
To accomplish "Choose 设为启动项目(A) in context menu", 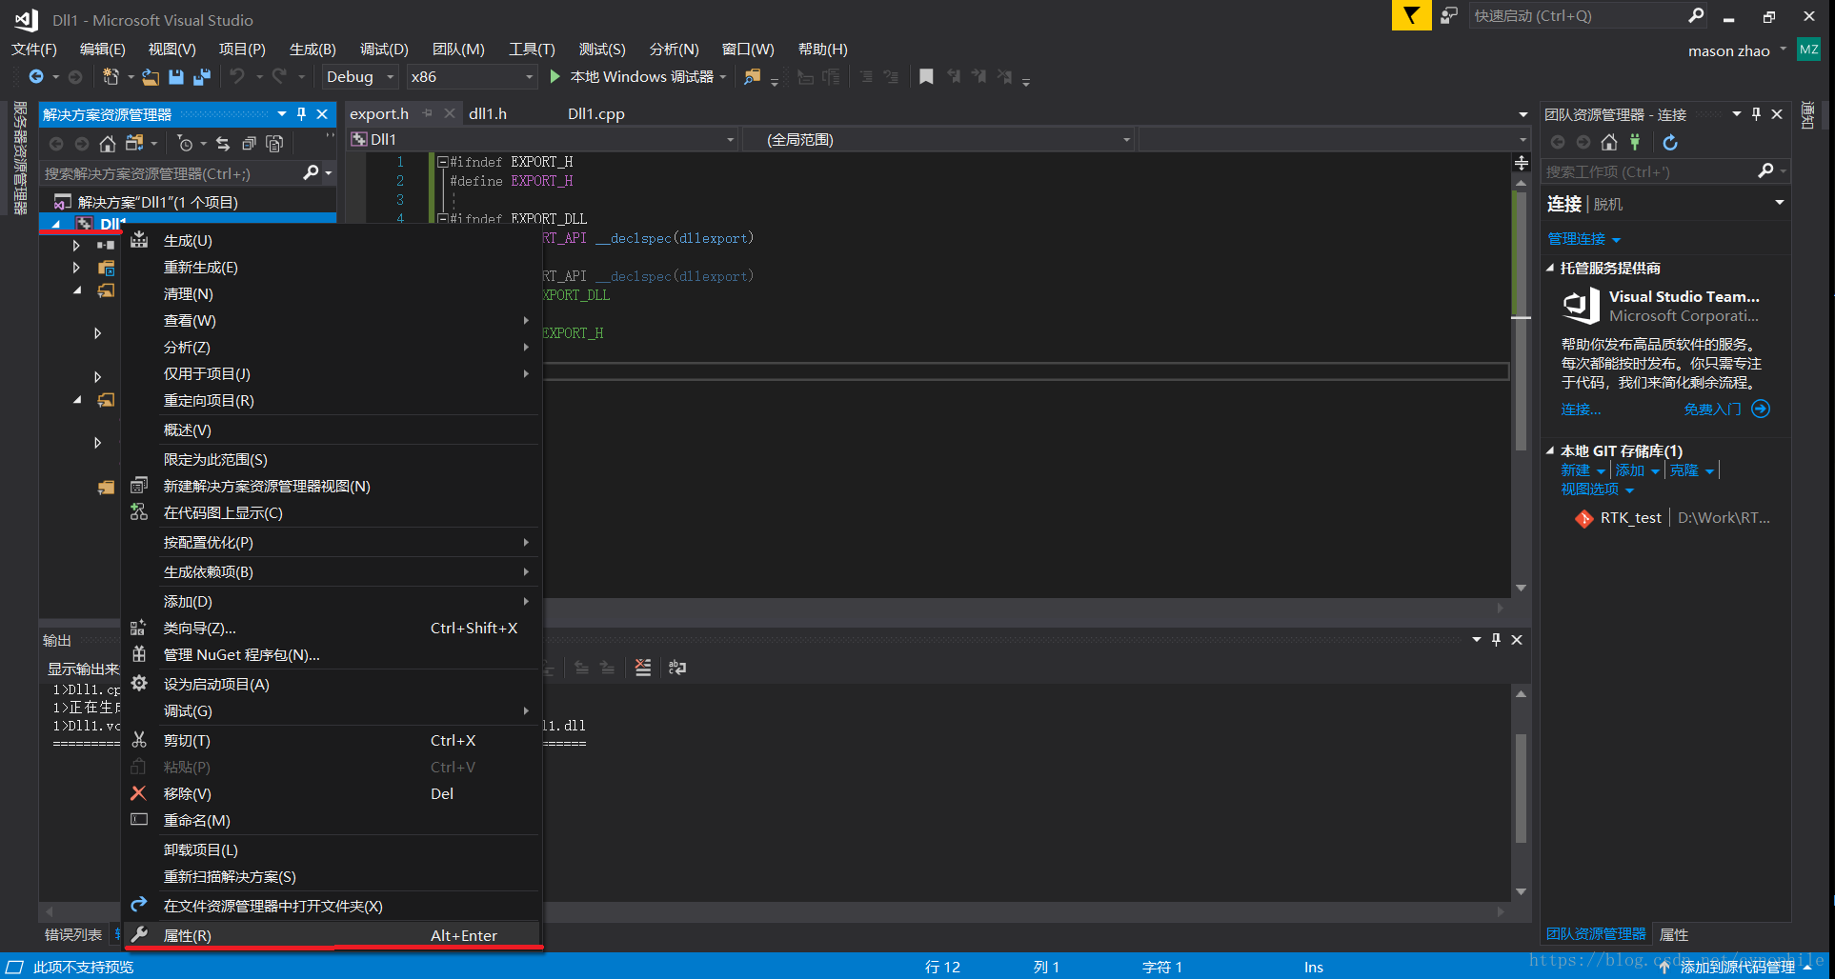I will pyautogui.click(x=333, y=684).
